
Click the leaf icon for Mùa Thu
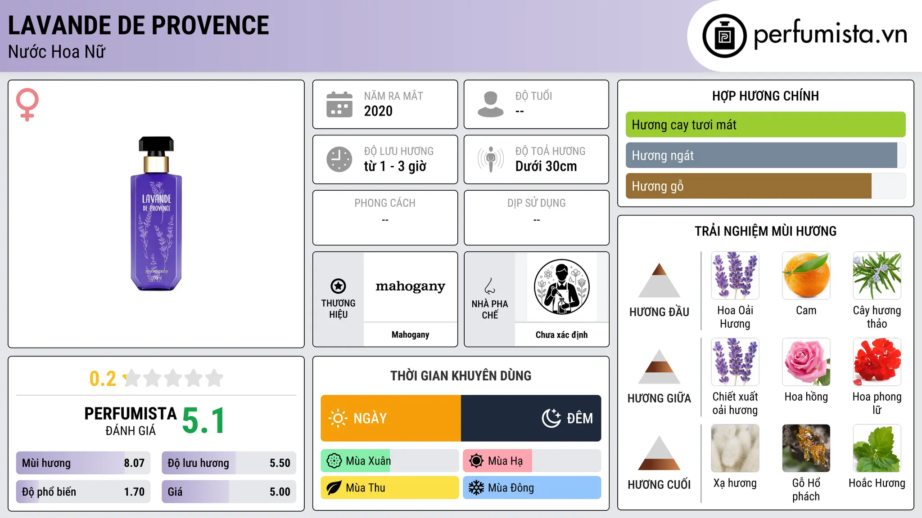(334, 488)
